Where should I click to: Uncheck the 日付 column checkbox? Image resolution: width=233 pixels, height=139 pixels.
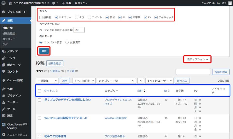pyautogui.click(x=107, y=17)
